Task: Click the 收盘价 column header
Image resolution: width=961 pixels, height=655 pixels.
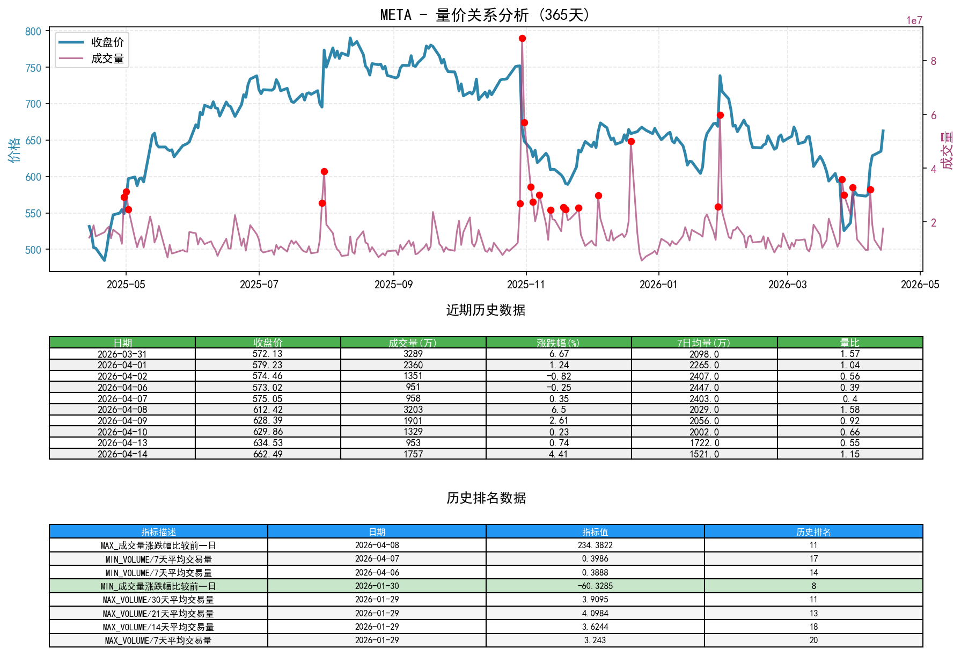Action: [268, 343]
